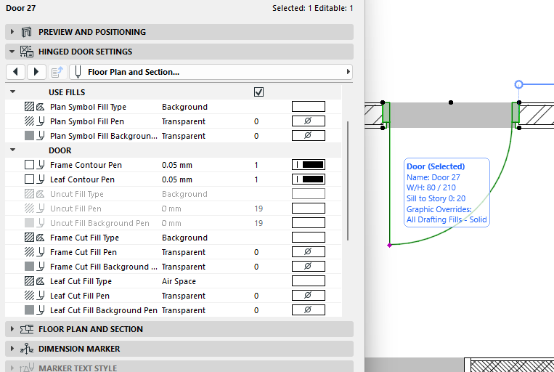Expand the Preview and Positioning panel

click(12, 32)
